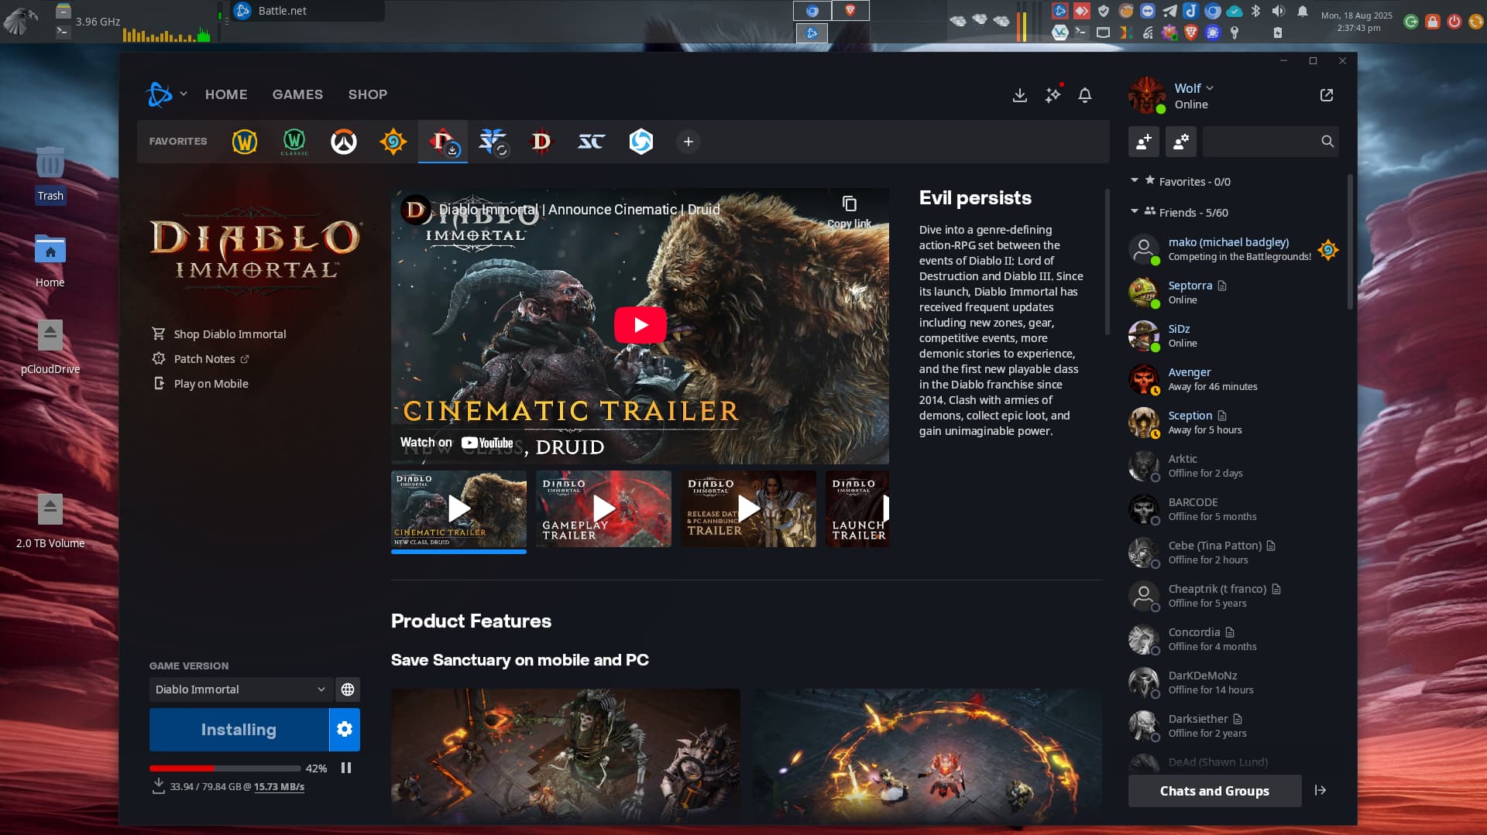Open chat with mako (michael badgley)

(1233, 249)
